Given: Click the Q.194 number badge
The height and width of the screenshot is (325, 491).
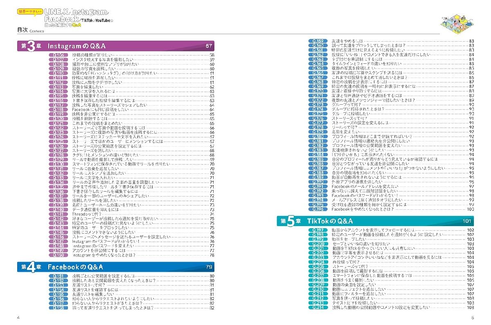Looking at the screenshot, I should [x=318, y=200].
